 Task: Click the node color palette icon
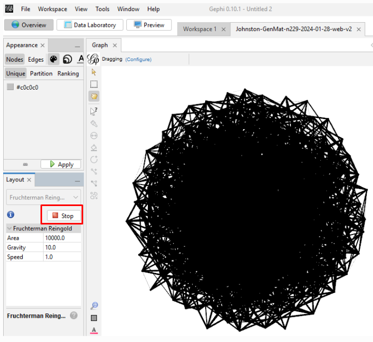(x=53, y=59)
